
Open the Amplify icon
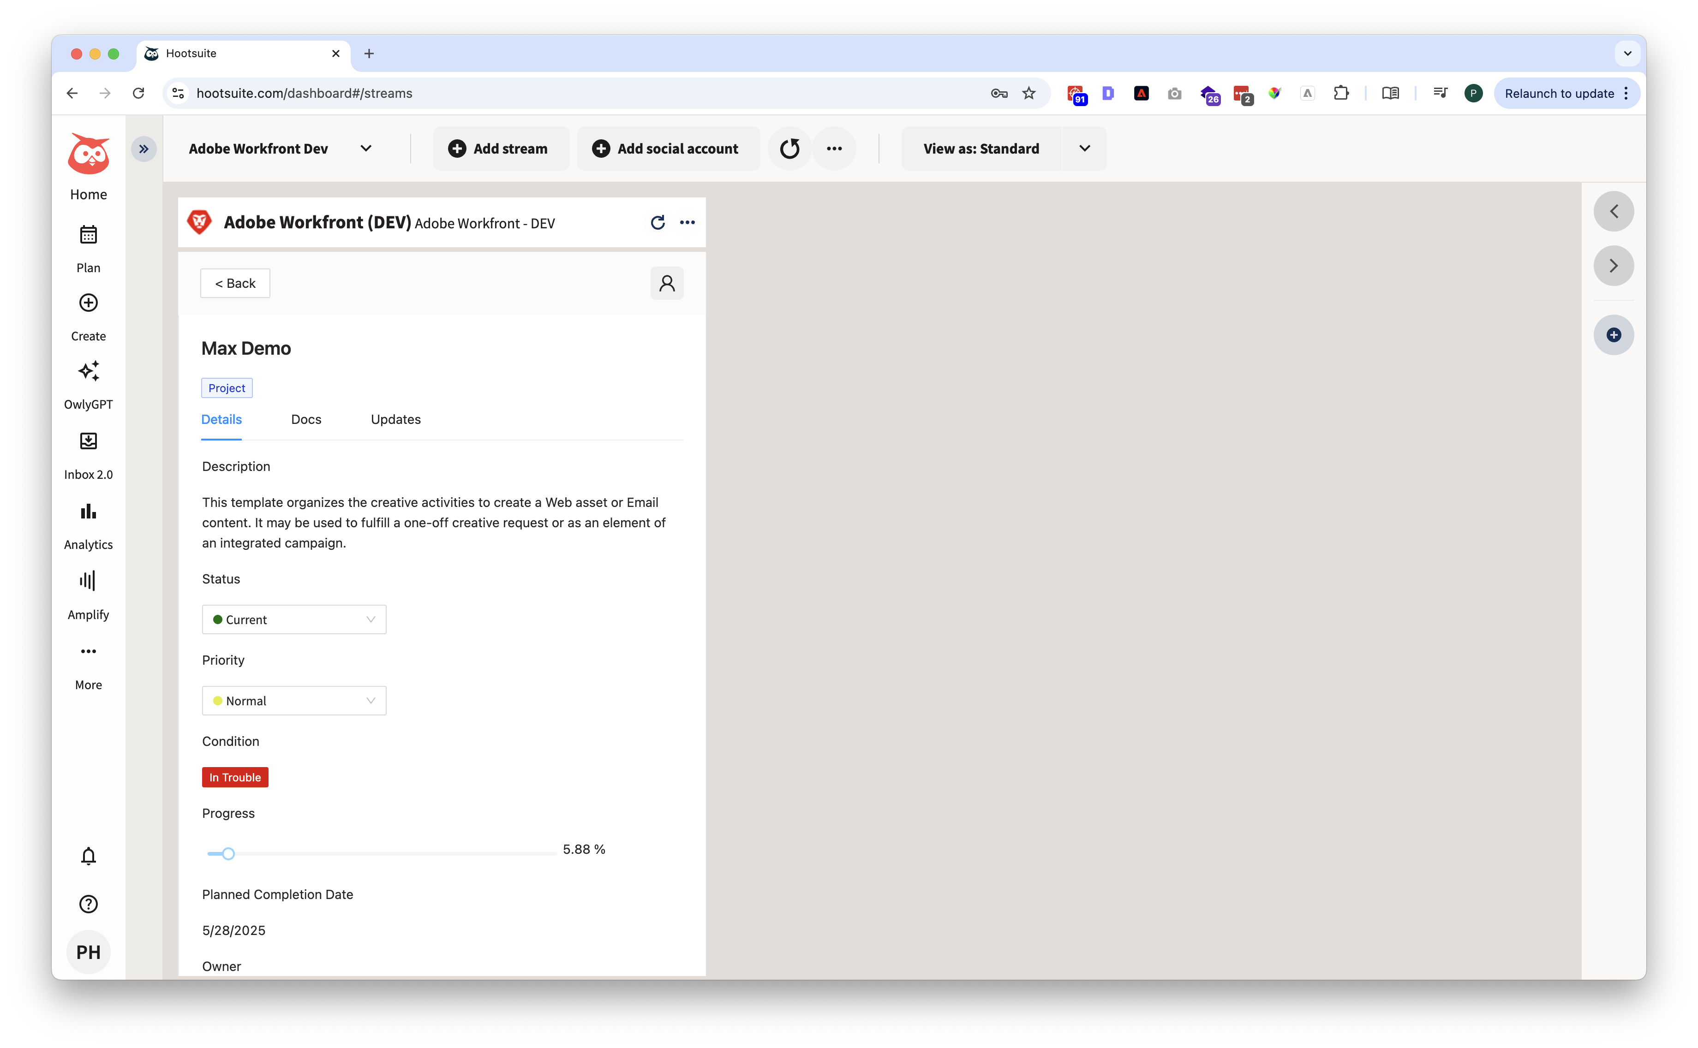coord(88,581)
